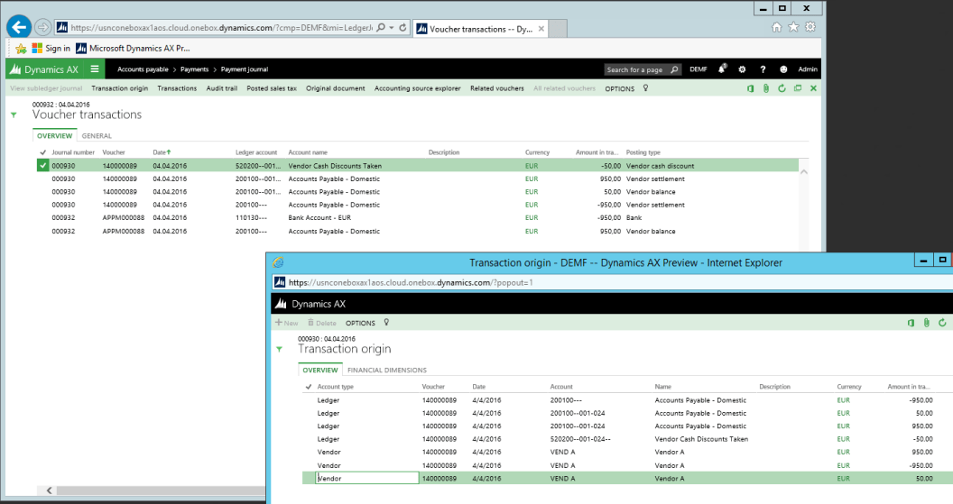Open Original document
The height and width of the screenshot is (504, 953).
coord(336,88)
